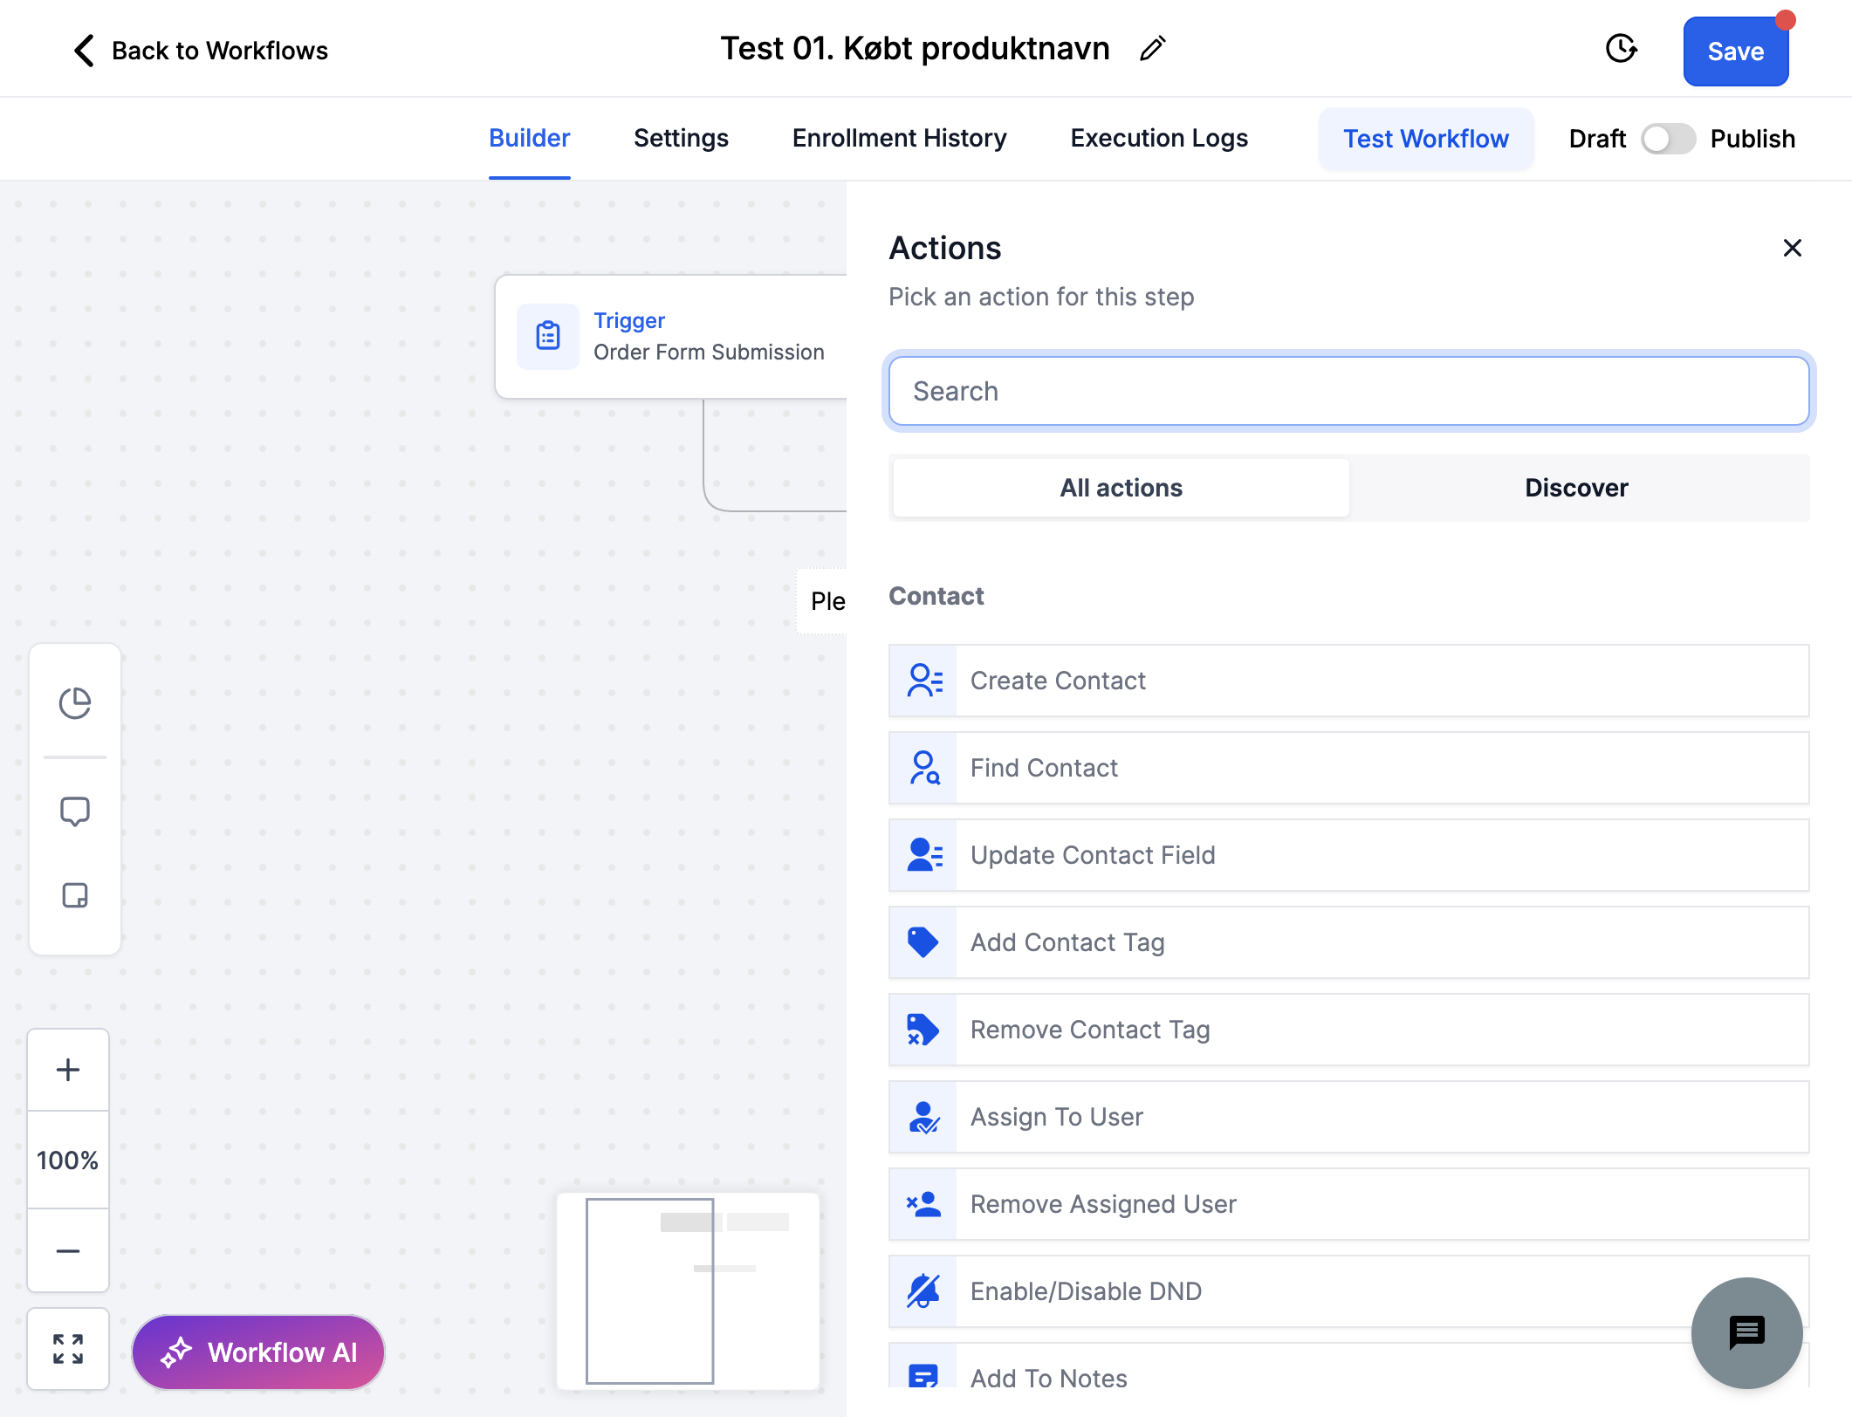Viewport: 1852px width, 1417px height.
Task: Choose the Assign To User action
Action: click(1348, 1117)
